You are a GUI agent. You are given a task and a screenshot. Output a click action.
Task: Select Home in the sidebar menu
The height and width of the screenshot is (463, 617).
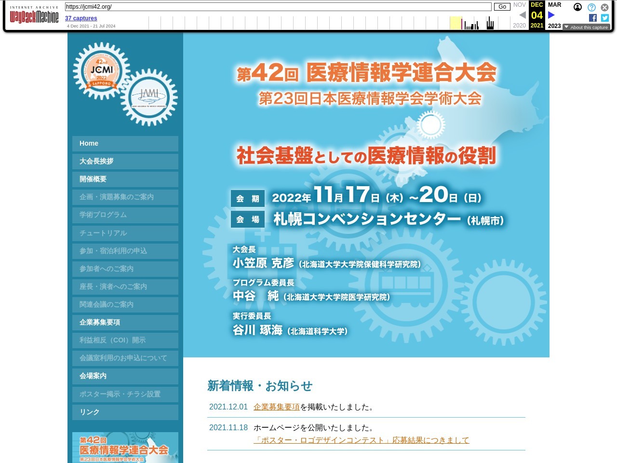125,143
